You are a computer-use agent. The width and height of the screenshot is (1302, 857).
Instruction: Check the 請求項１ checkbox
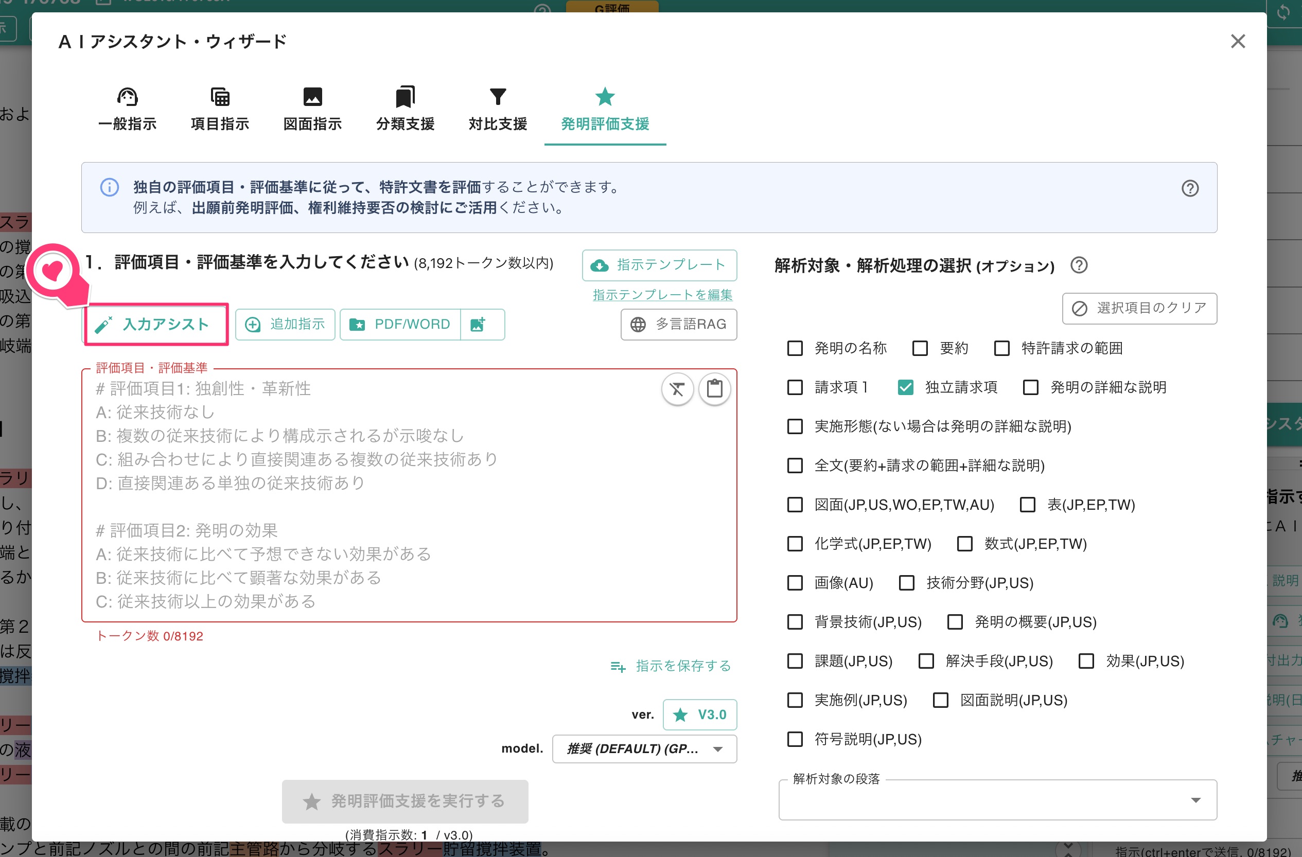[795, 387]
